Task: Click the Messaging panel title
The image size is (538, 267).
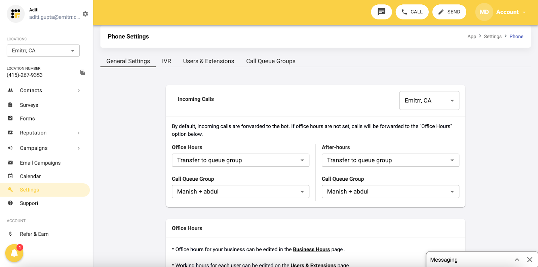Action: coord(444,260)
